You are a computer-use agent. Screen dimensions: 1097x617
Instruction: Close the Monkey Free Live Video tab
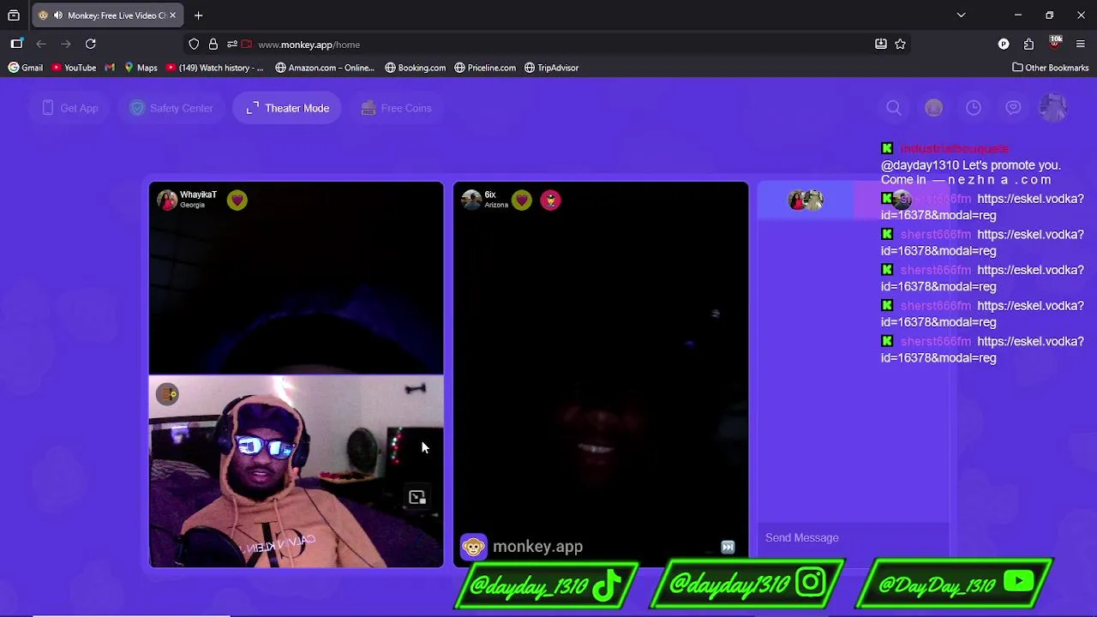pyautogui.click(x=172, y=15)
